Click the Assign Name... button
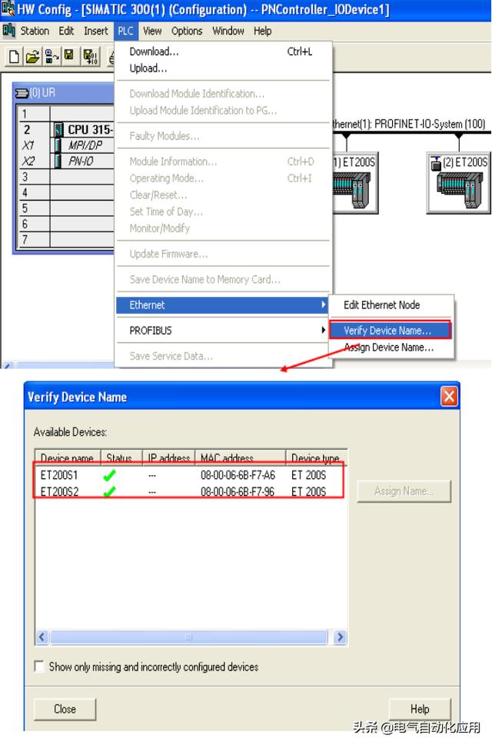Viewport: 492px width, 745px height. (404, 491)
